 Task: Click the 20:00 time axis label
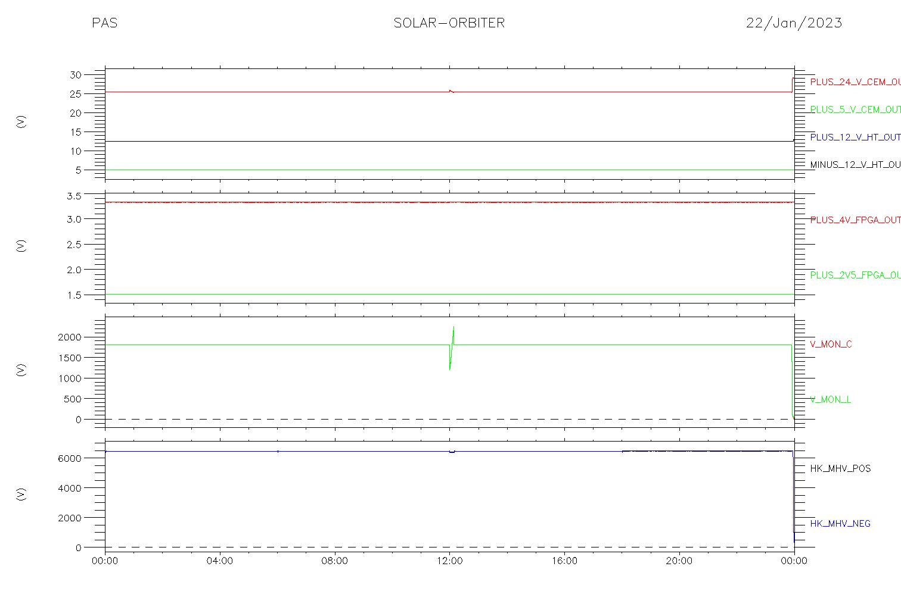pos(679,561)
